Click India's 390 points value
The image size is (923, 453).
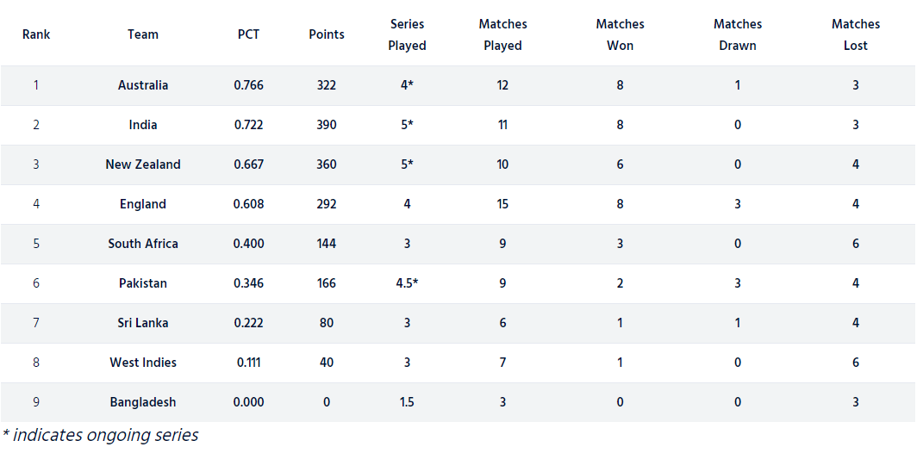click(x=327, y=125)
